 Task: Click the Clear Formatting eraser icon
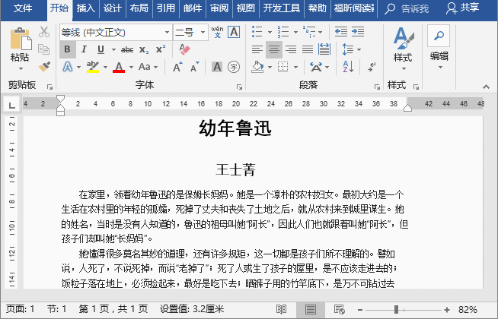point(235,32)
